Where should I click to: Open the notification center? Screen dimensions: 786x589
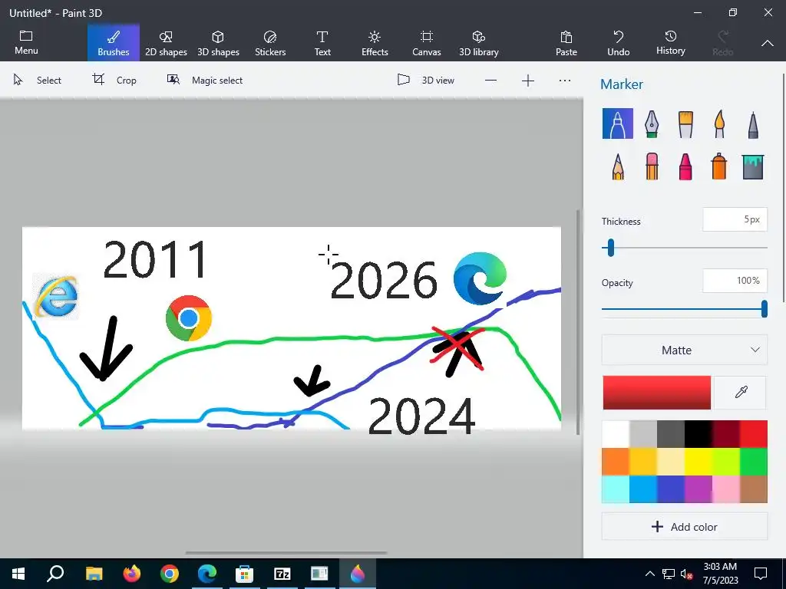[761, 574]
